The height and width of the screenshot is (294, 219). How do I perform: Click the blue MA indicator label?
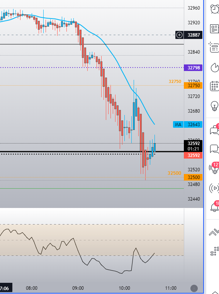click(178, 125)
